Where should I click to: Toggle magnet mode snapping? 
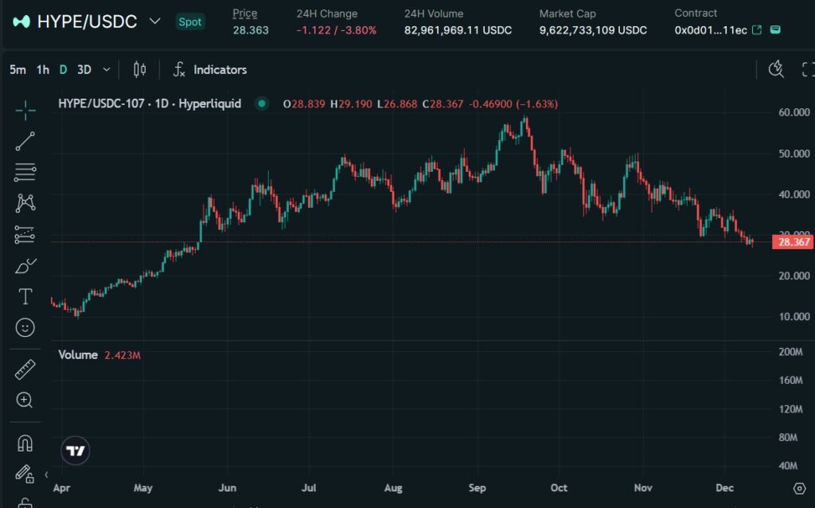click(x=25, y=443)
